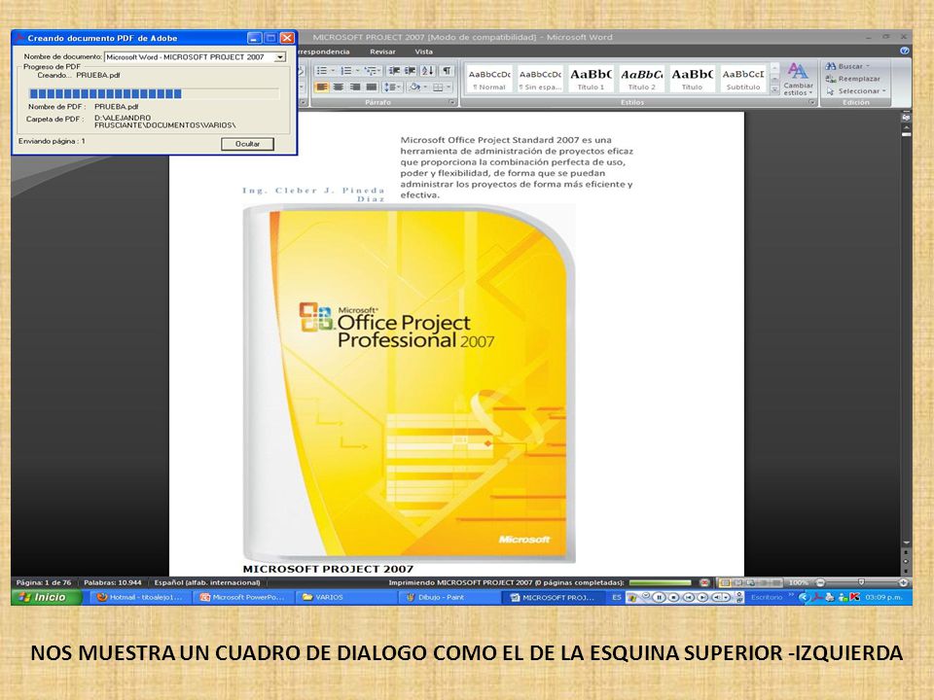Screen dimensions: 934x700
Task: Switch to Dibujo - Paint taskbar item
Action: (448, 597)
